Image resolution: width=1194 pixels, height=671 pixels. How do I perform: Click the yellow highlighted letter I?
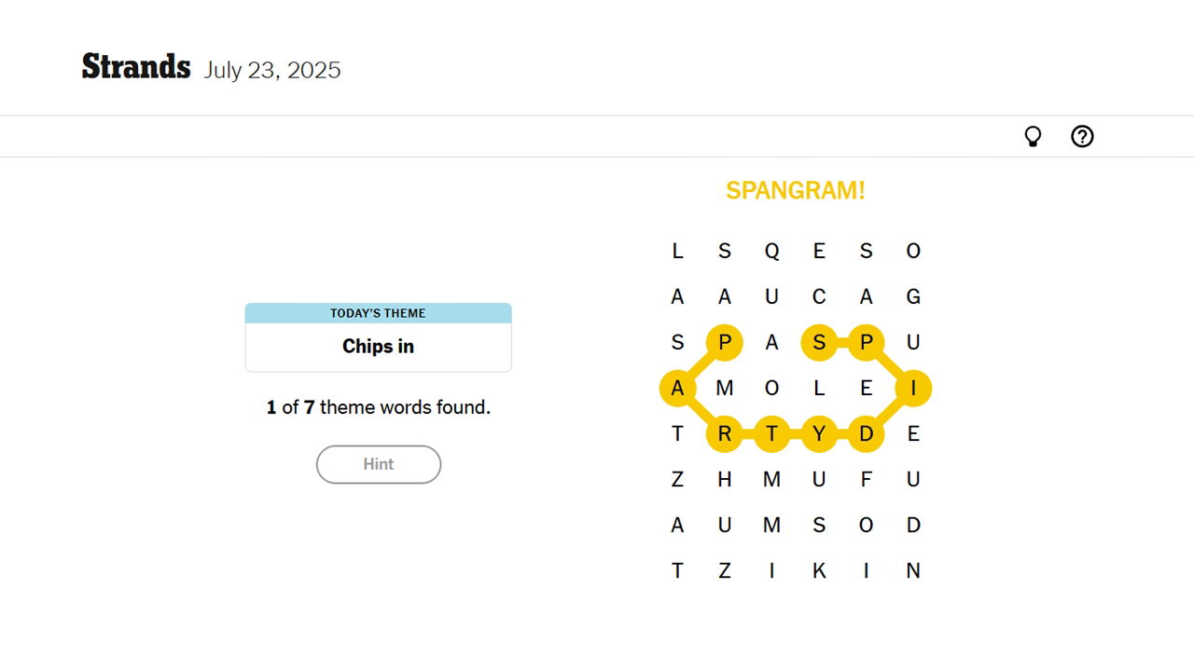click(x=913, y=388)
